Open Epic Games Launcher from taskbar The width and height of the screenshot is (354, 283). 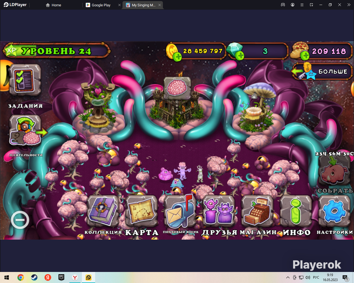pos(61,278)
